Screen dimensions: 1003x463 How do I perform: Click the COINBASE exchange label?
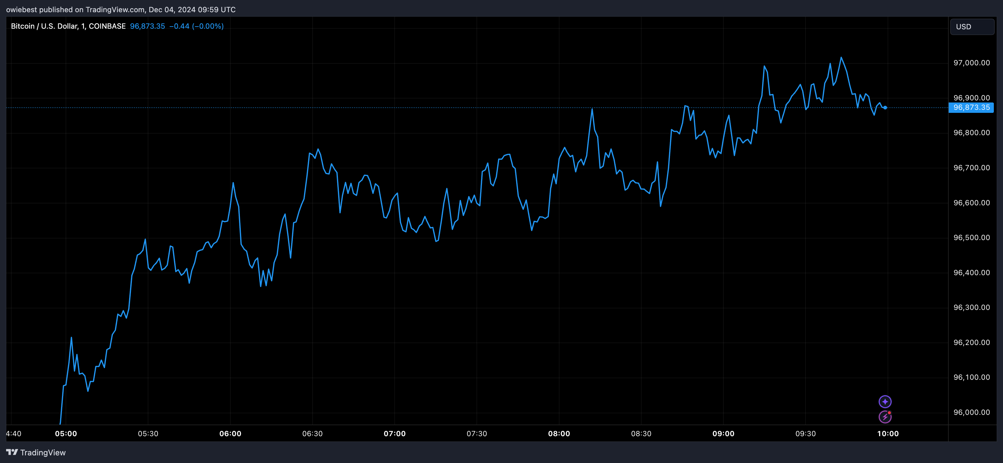107,26
